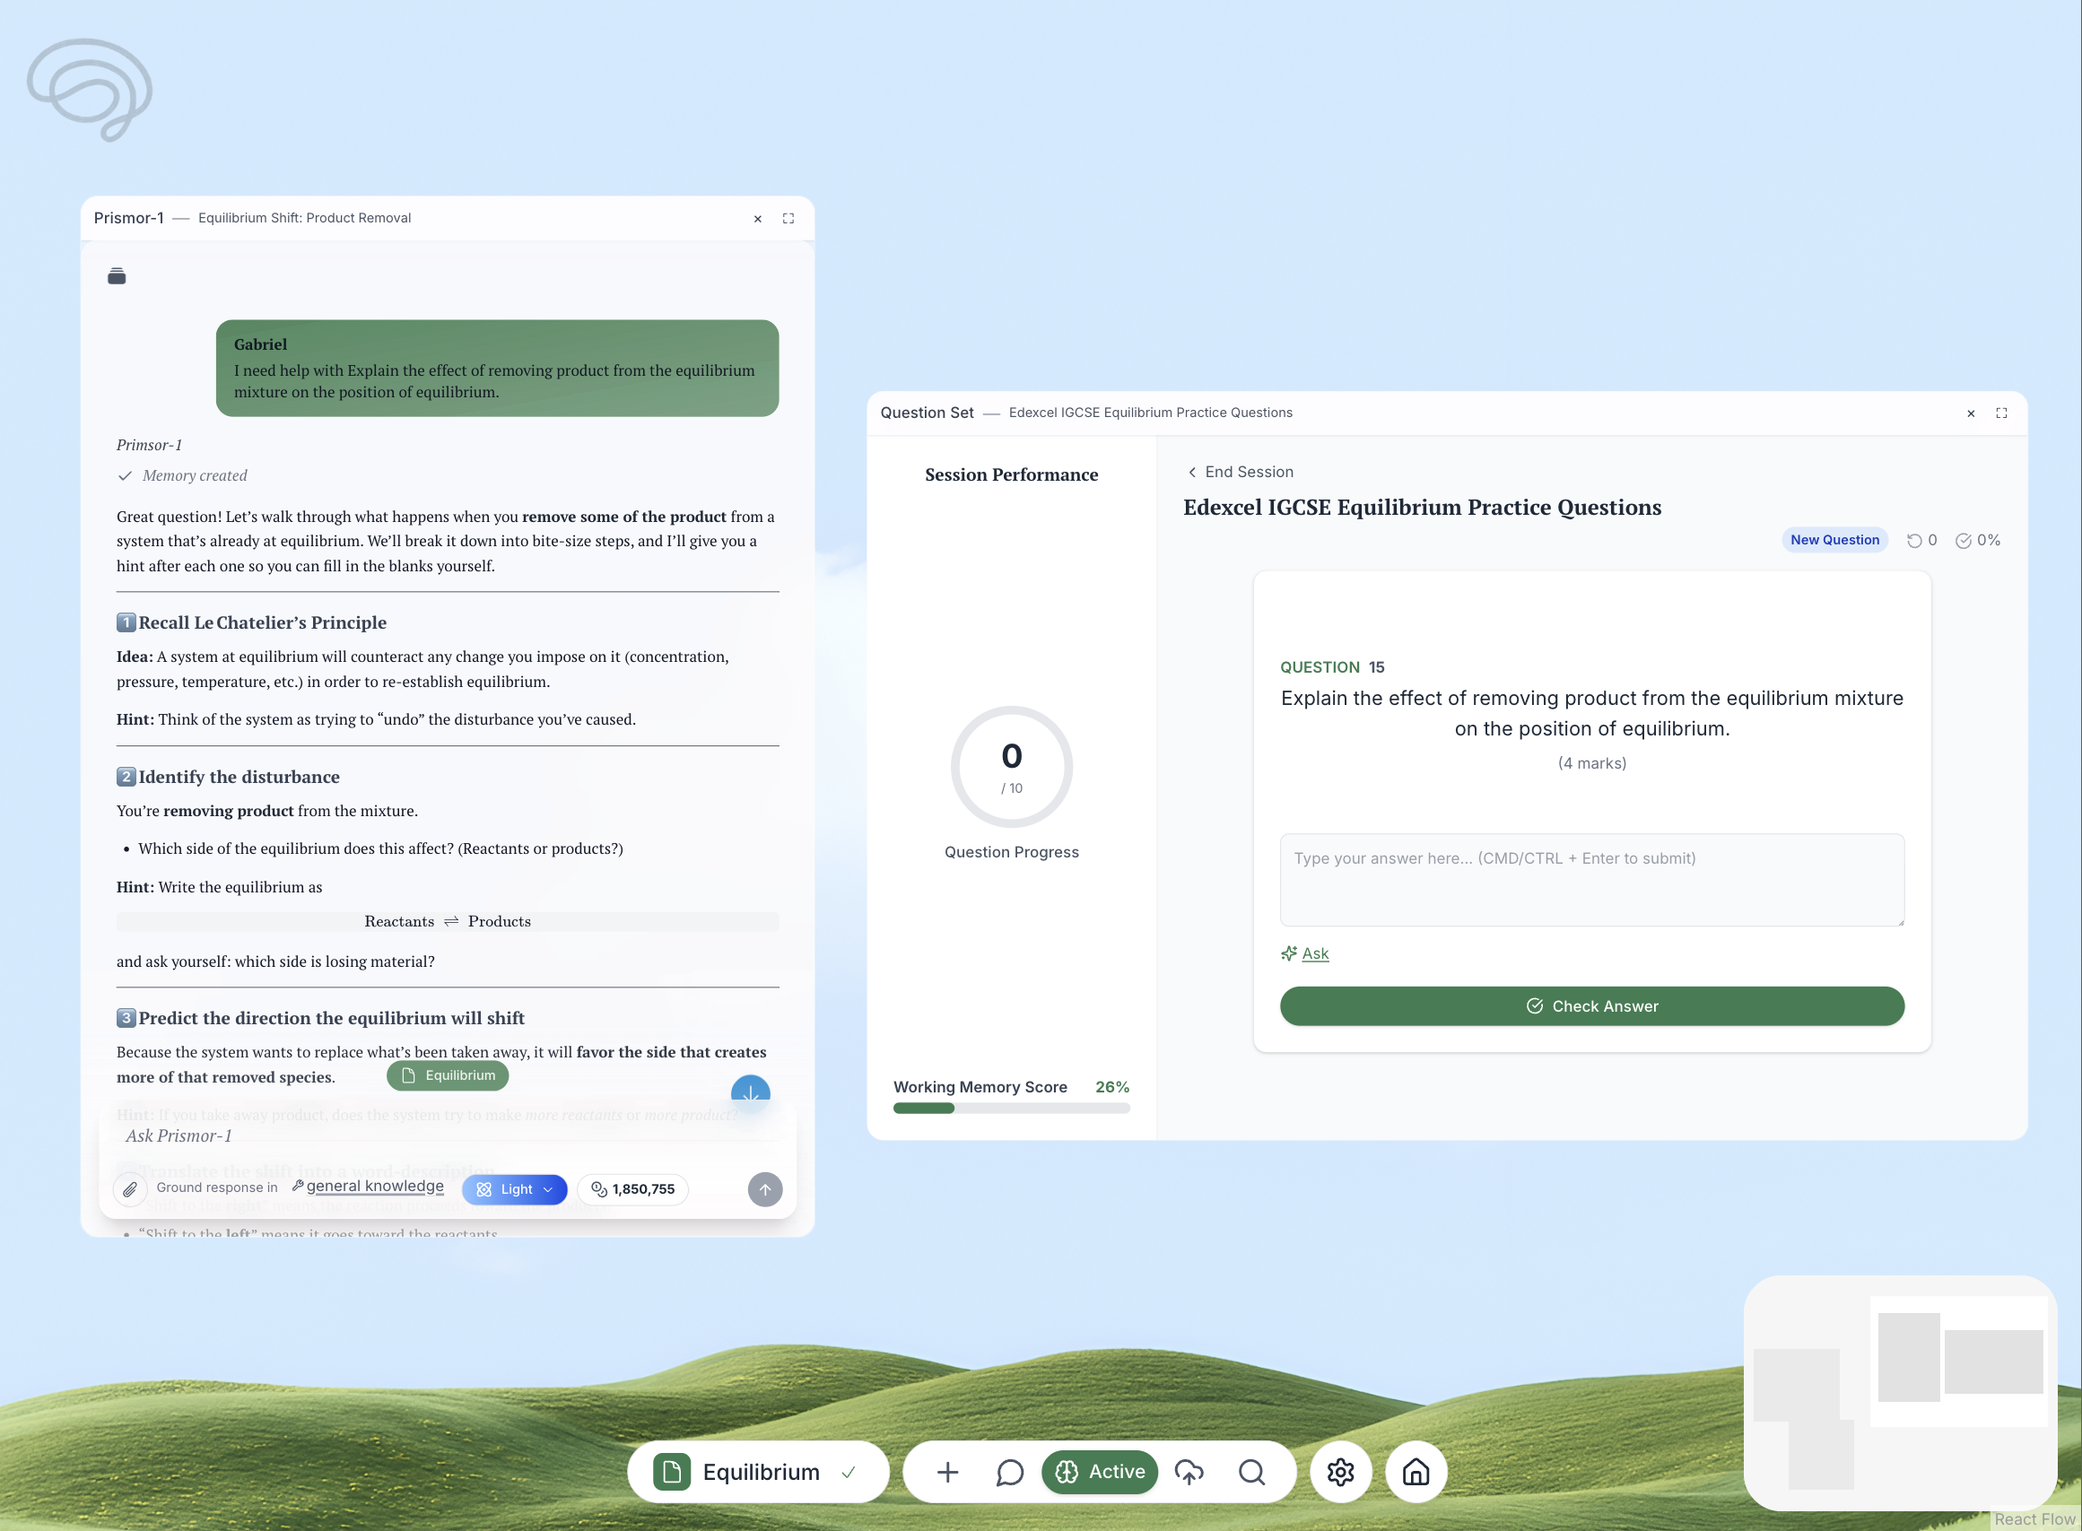Expand the Question Set window to fullscreen
2082x1531 pixels.
click(2001, 413)
